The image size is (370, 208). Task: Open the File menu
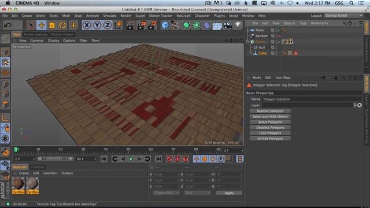pos(5,16)
